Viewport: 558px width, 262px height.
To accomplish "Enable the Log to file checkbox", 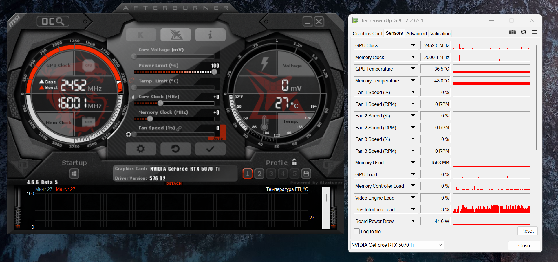I will coord(357,231).
